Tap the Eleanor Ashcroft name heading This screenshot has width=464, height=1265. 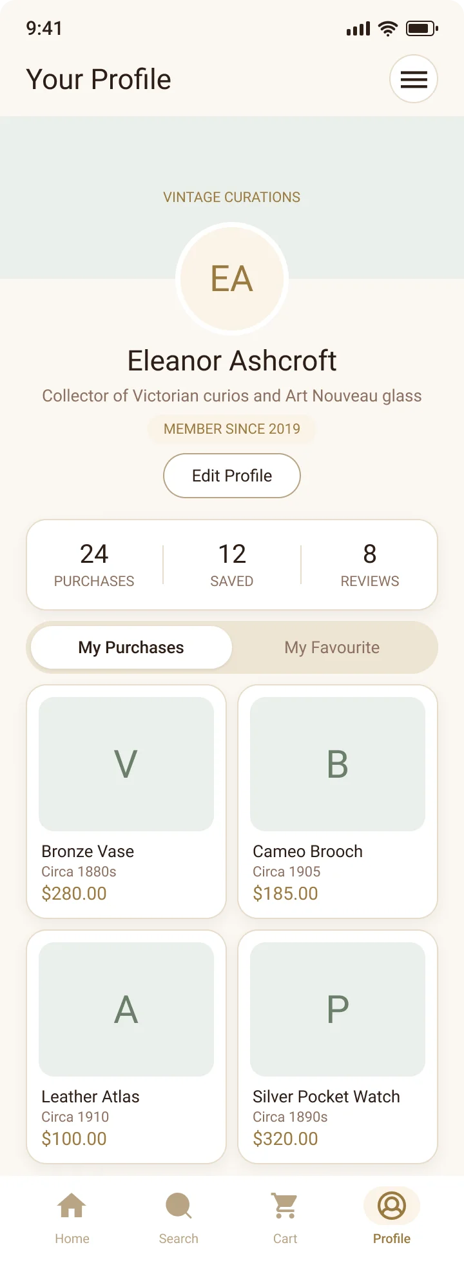[x=232, y=361]
